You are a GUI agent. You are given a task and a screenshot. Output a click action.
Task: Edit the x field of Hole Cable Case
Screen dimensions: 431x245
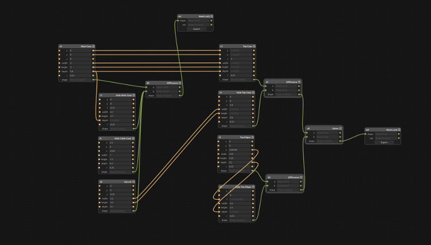coord(120,143)
